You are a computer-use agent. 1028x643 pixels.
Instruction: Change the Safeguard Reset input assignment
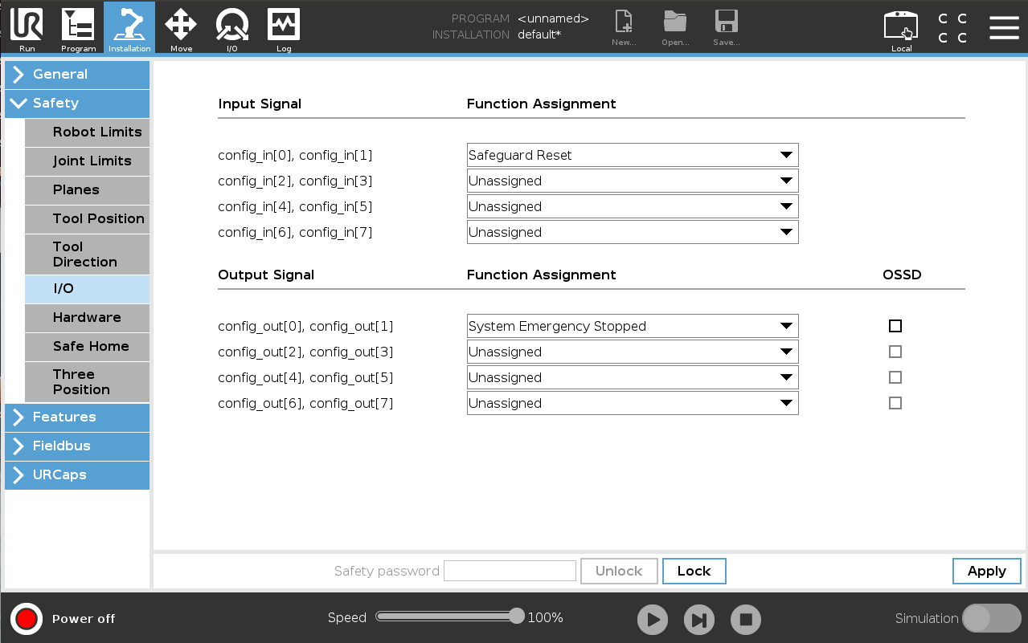point(632,155)
